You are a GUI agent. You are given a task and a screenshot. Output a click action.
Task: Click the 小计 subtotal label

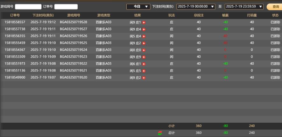pos(172,126)
